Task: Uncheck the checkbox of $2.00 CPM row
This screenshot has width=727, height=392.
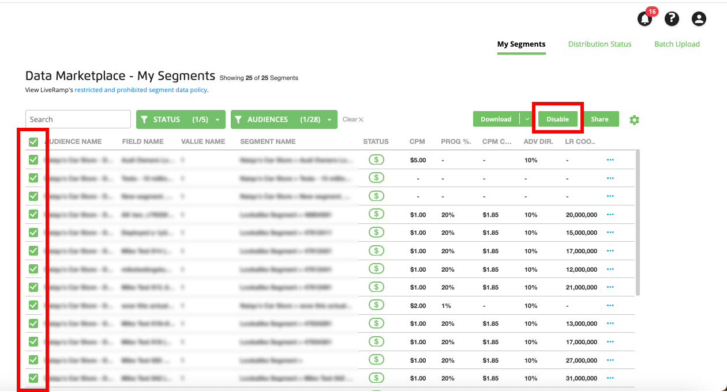Action: coord(33,305)
